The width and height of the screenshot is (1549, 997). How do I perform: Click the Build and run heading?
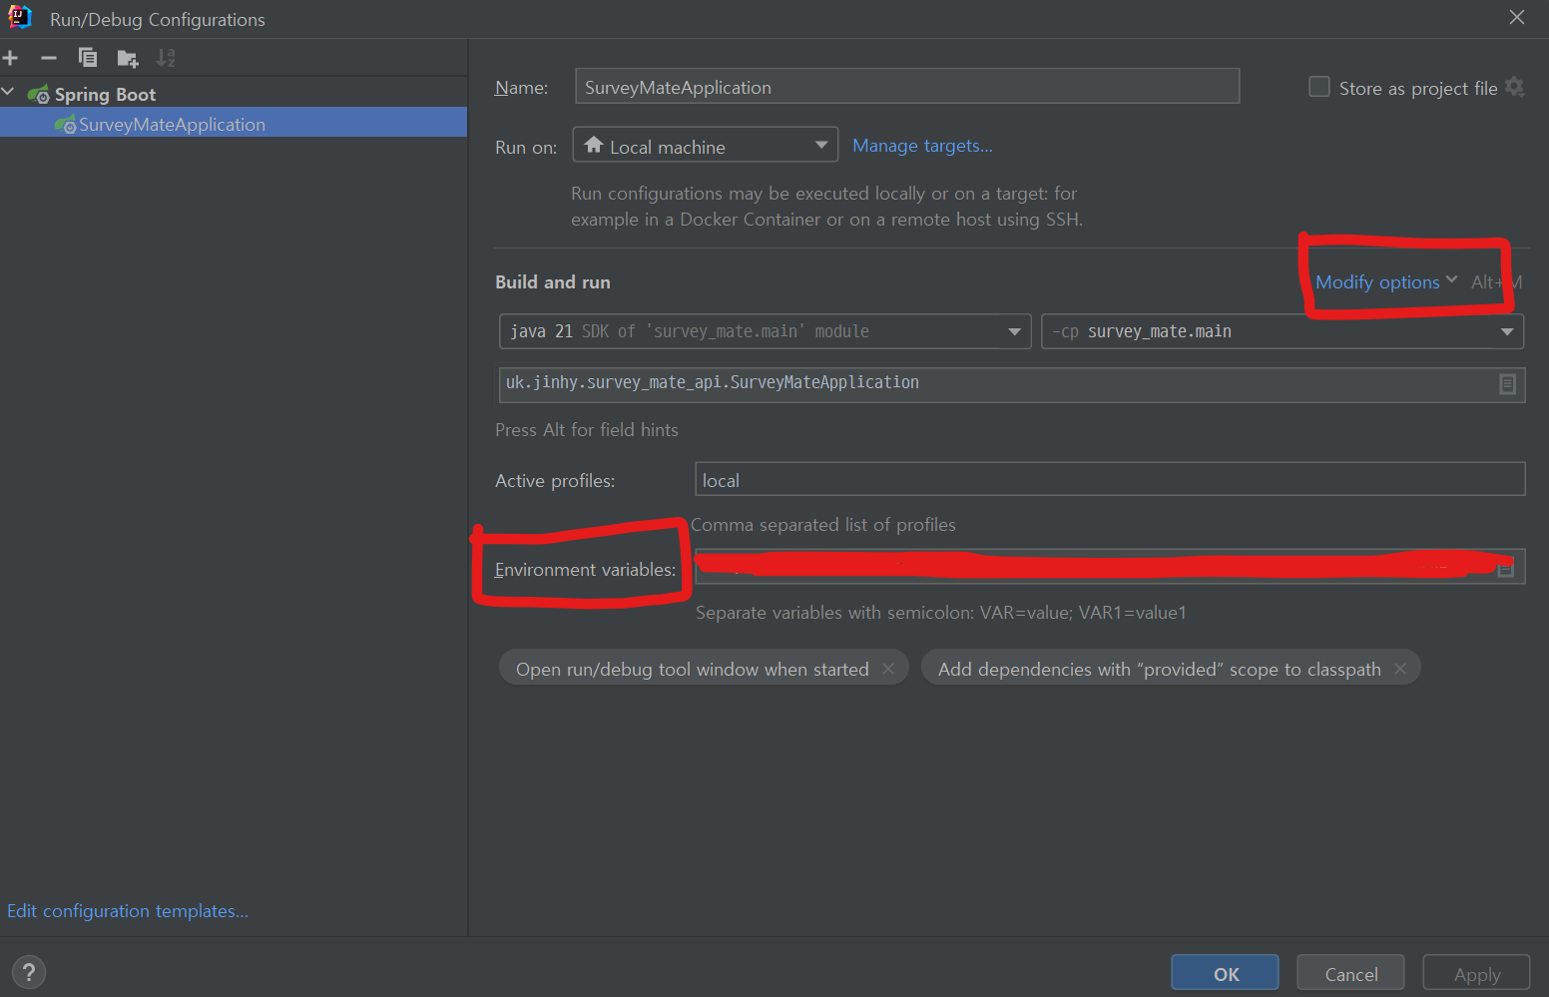click(553, 282)
